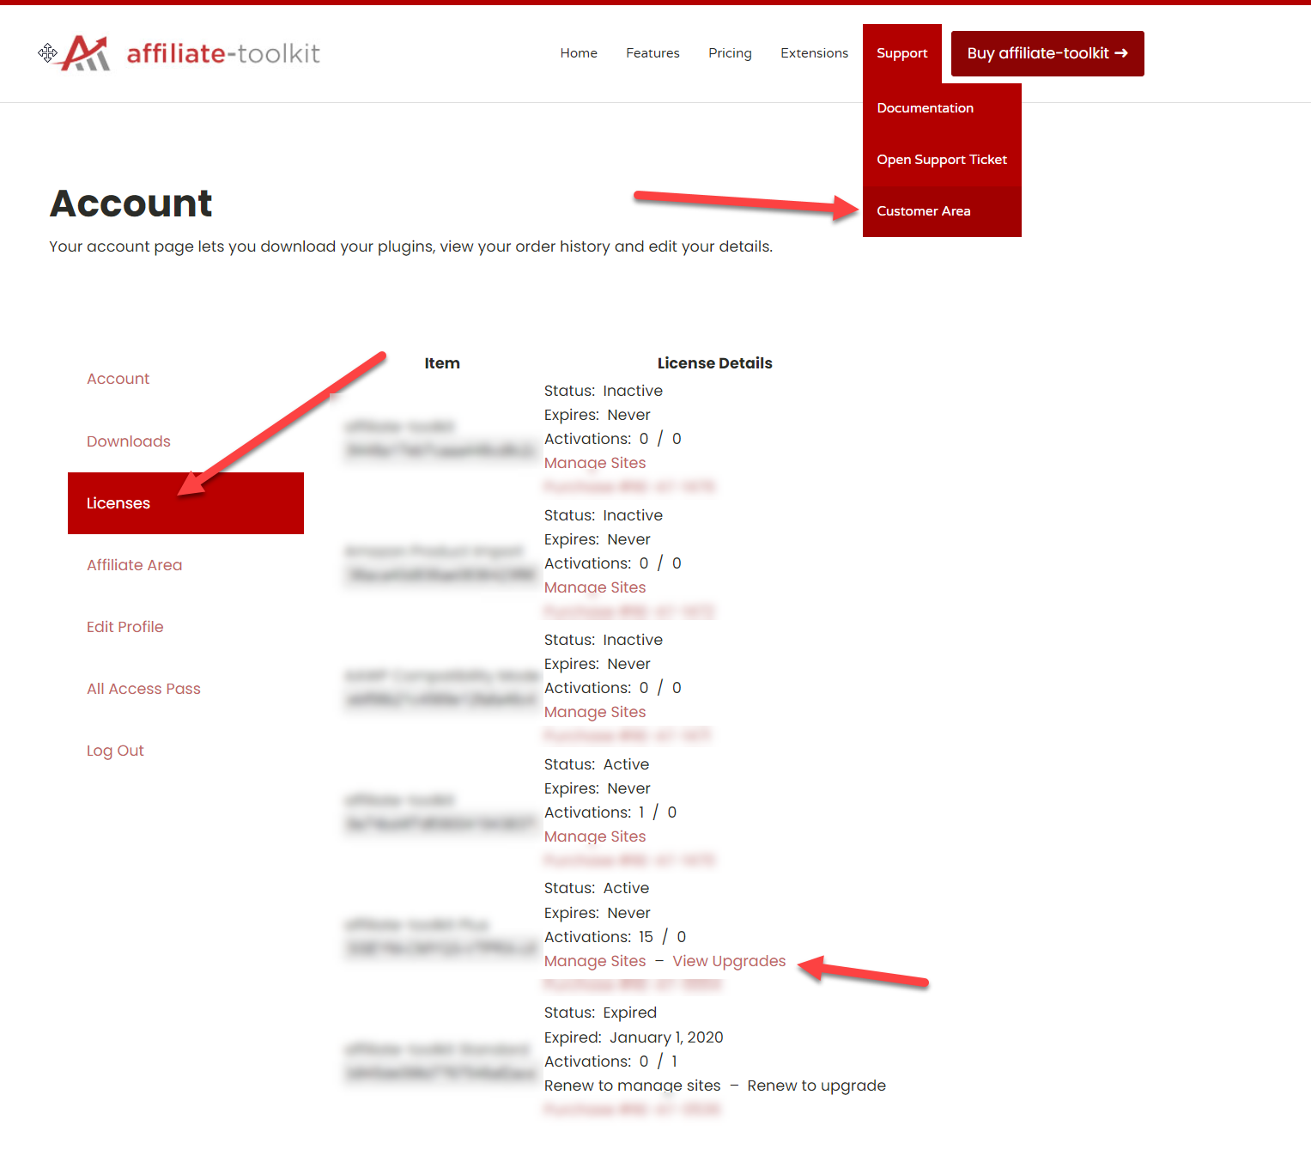Click the Activations: 15 / 0 text
The image size is (1311, 1168).
615,937
